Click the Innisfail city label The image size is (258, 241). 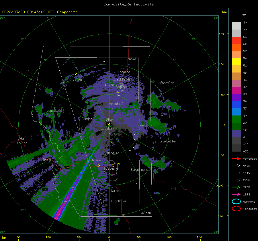[x=116, y=104]
